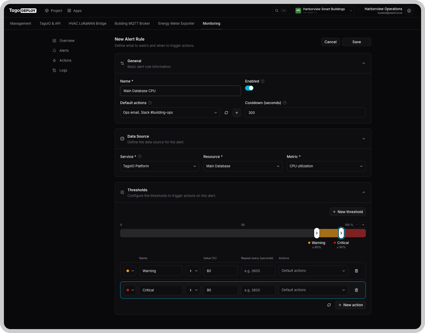Screen dimensions: 425x333
Task: Go to Overview in sidebar
Action: coord(64,41)
